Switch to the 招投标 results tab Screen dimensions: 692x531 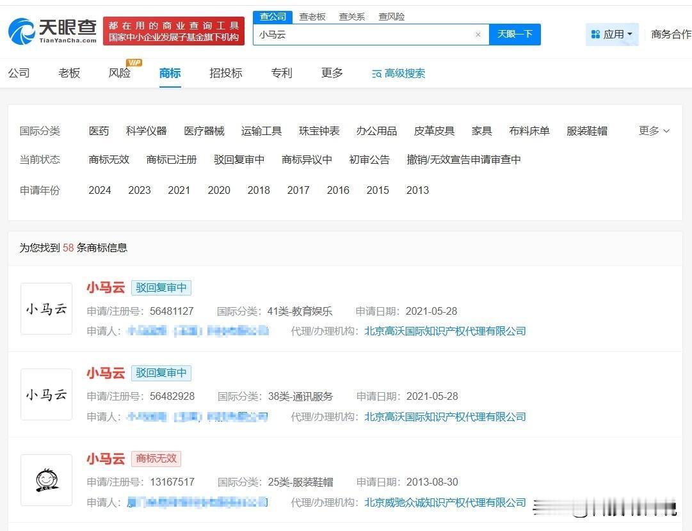click(226, 73)
